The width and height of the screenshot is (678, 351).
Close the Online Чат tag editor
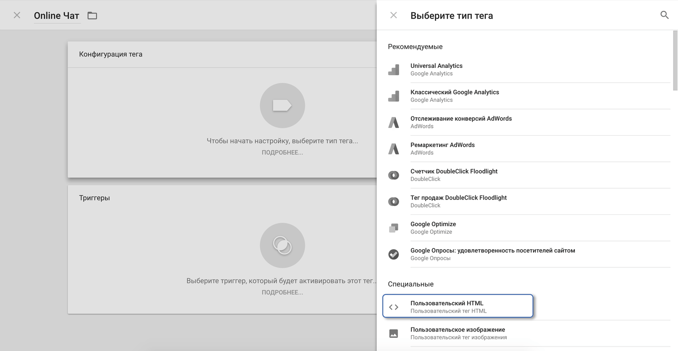pos(17,15)
